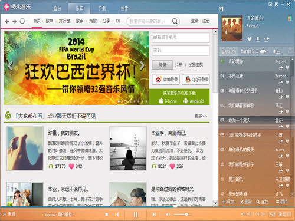This screenshot has height=221, width=295.
Task: Show previous banner with left chevron
Action: [x=10, y=65]
